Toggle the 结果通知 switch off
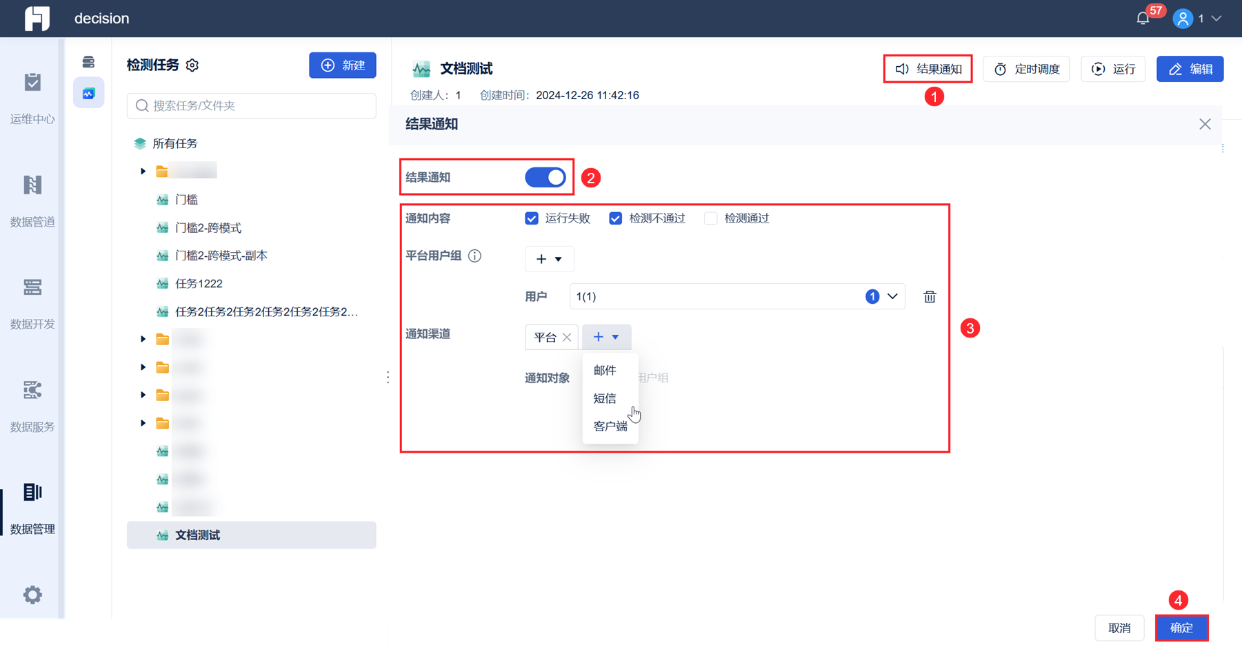The width and height of the screenshot is (1242, 649). (545, 178)
